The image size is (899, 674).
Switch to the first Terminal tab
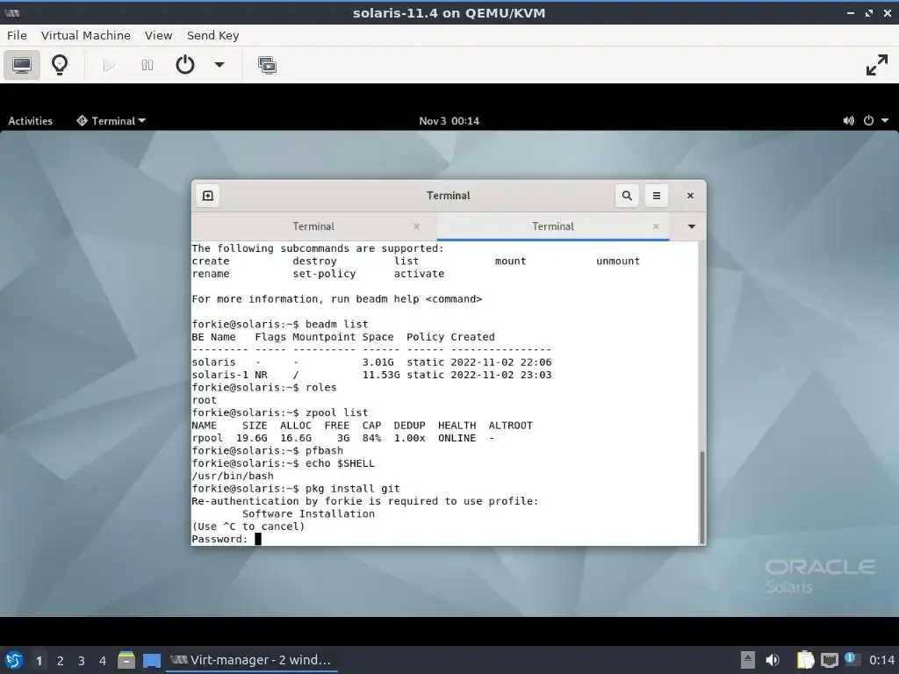coord(313,226)
